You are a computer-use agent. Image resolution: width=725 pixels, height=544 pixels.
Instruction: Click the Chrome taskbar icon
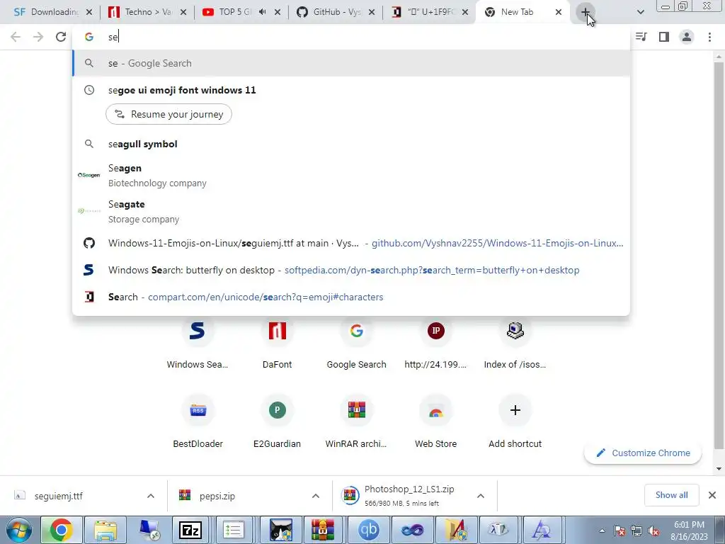61,530
